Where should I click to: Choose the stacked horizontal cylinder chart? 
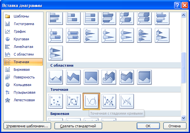tap(56, 35)
